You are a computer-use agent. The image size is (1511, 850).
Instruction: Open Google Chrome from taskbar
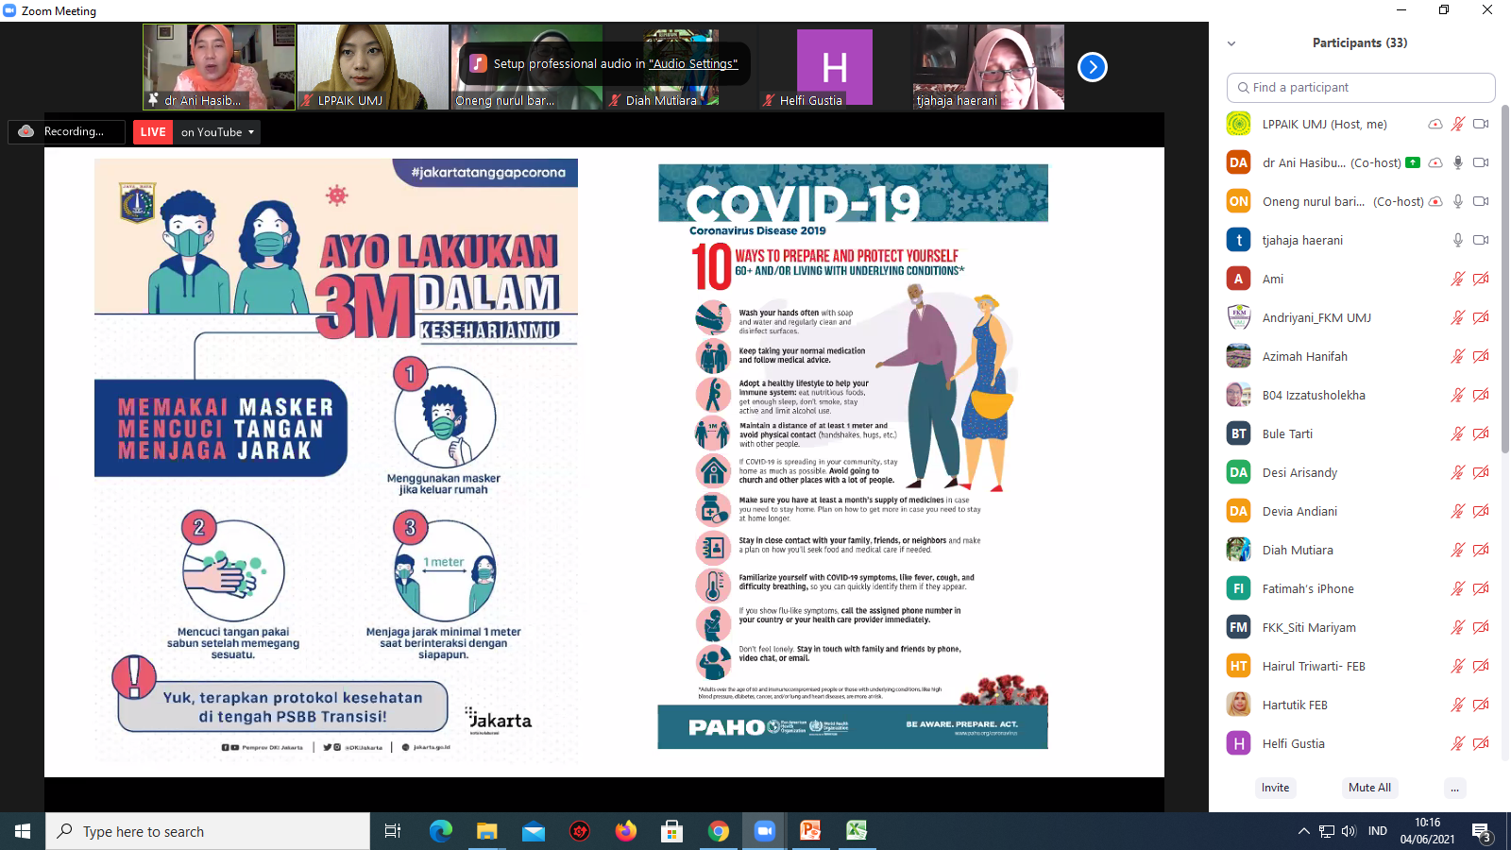[719, 831]
